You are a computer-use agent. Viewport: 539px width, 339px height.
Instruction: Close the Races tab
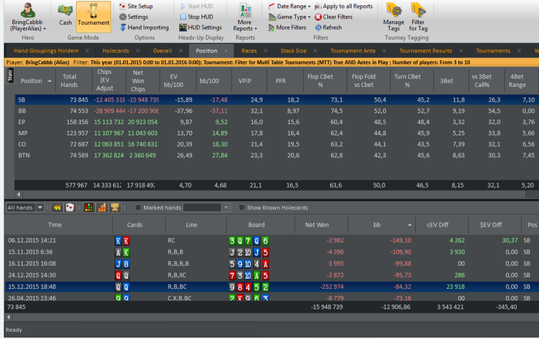click(266, 51)
